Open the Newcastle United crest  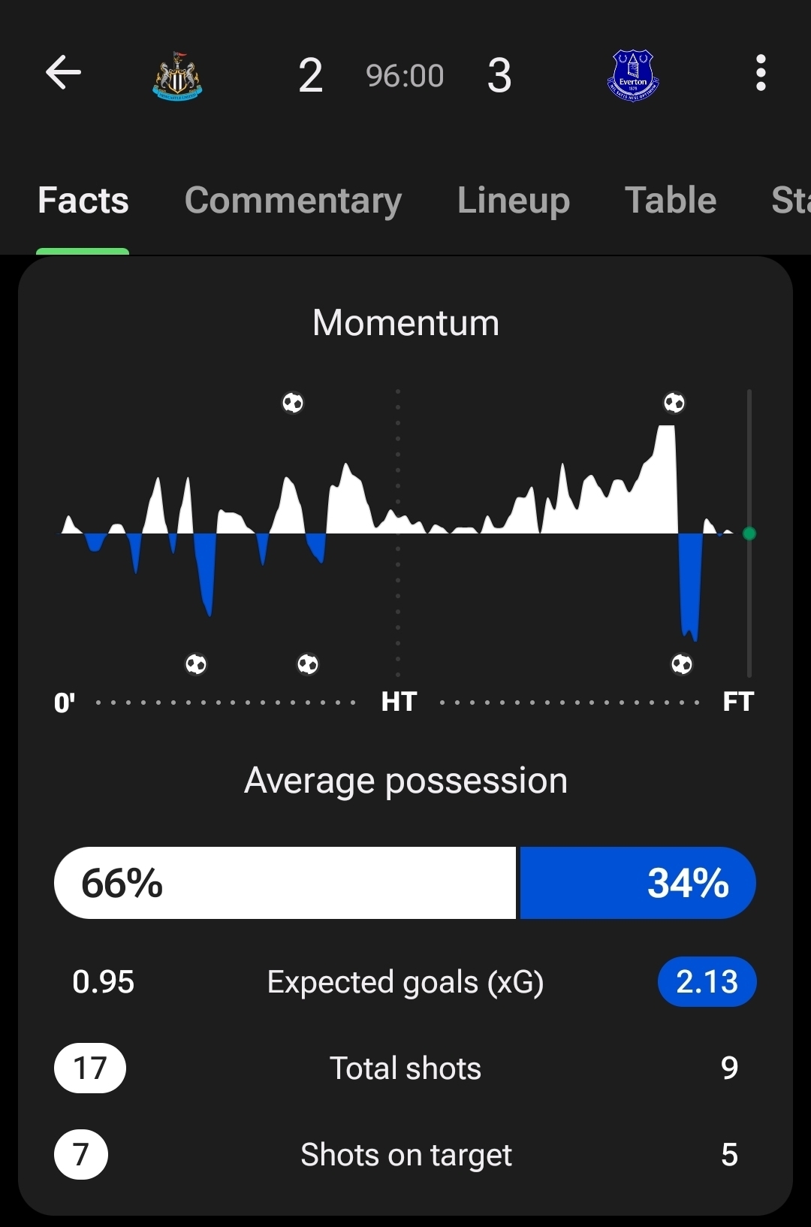coord(177,76)
